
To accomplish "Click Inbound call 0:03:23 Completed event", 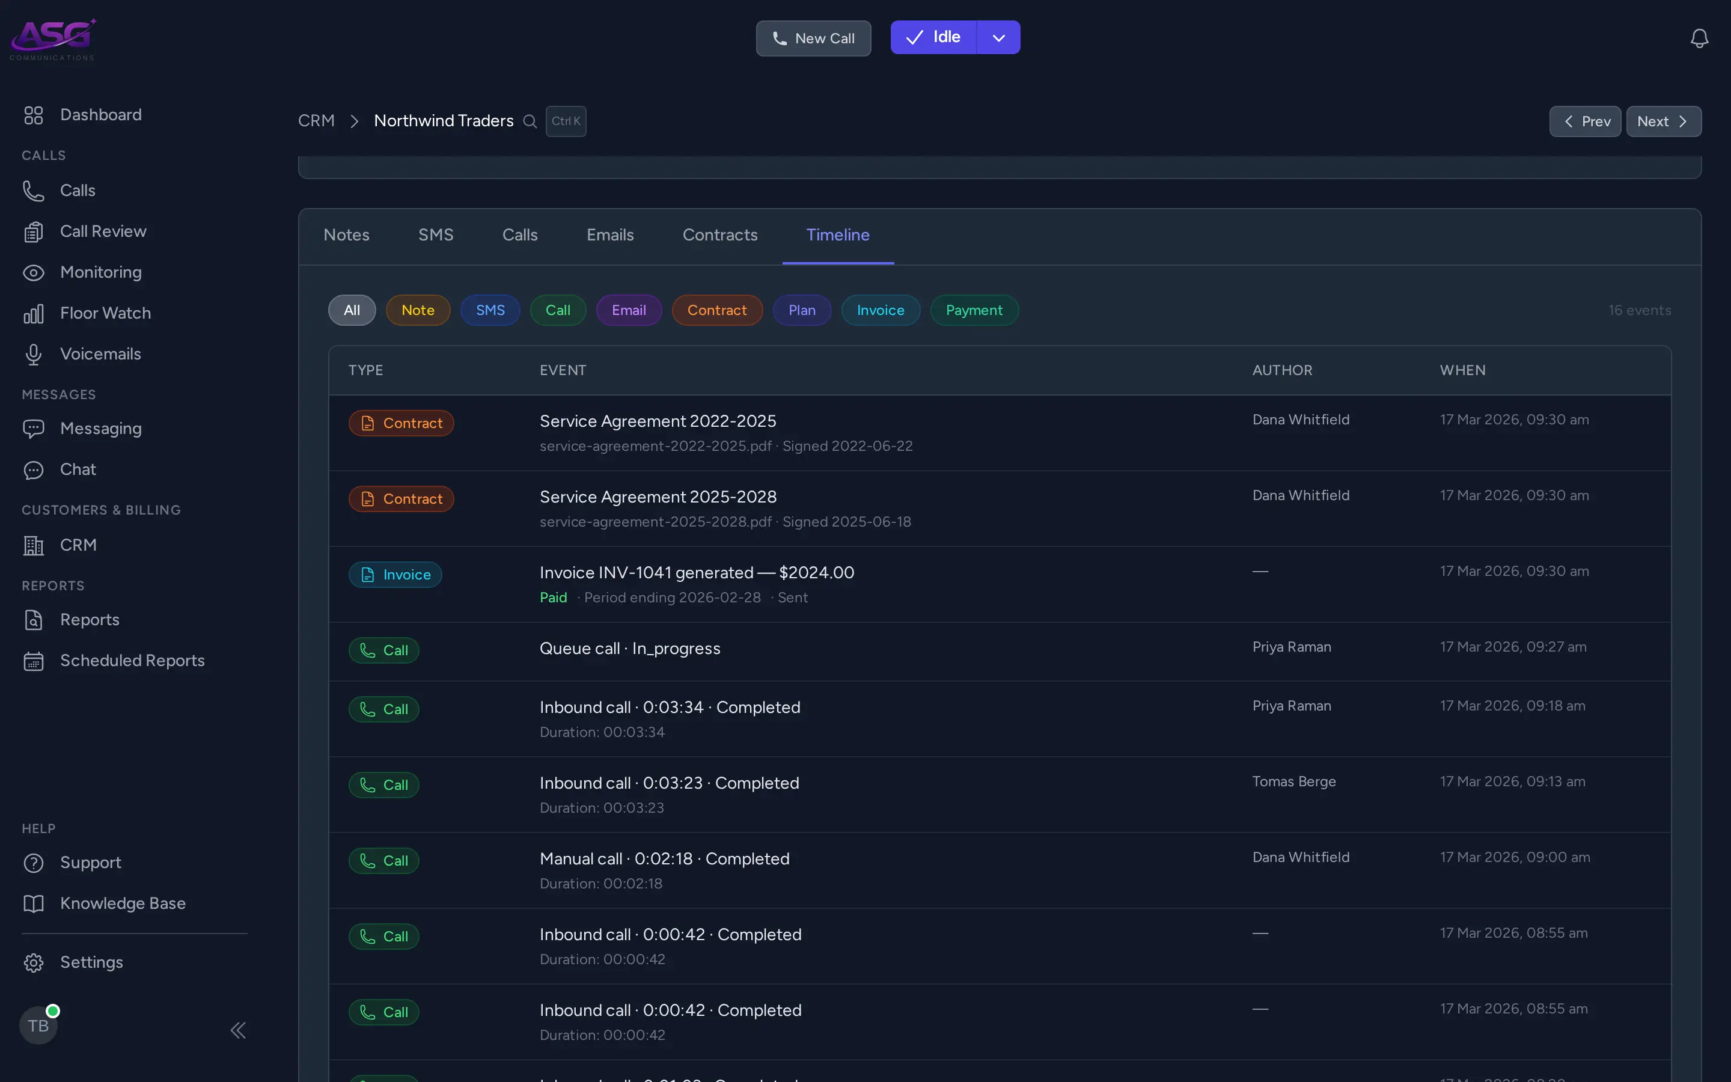I will point(669,783).
